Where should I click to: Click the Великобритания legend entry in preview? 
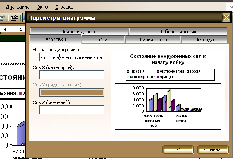pyautogui.click(x=141, y=77)
